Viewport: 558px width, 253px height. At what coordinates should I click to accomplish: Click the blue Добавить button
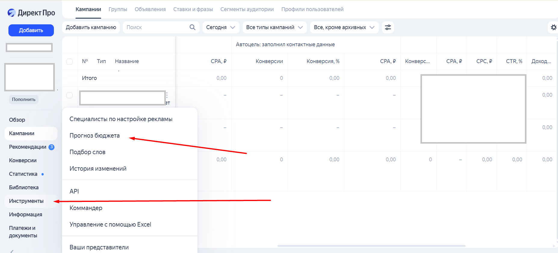click(x=31, y=30)
